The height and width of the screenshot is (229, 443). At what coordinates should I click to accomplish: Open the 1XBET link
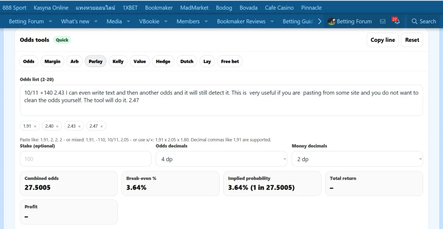(130, 8)
